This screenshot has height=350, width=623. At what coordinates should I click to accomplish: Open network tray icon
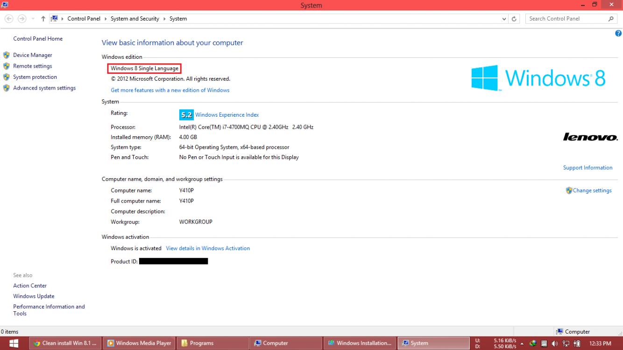566,343
